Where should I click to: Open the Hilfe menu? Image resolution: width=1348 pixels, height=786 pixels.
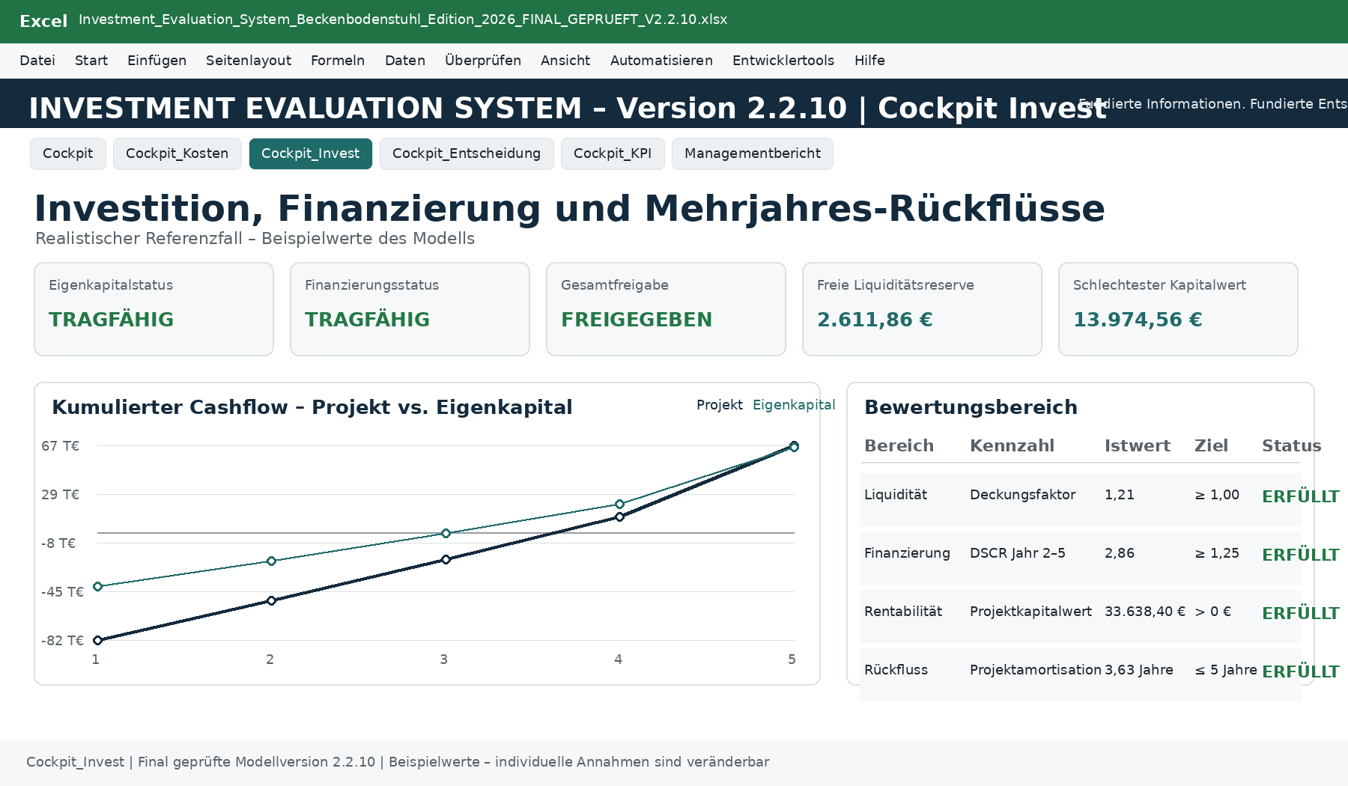coord(869,61)
